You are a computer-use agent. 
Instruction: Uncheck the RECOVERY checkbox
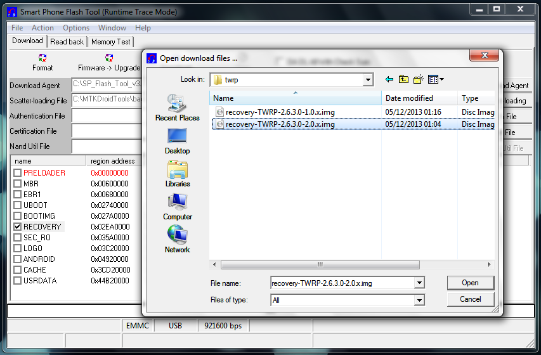[17, 227]
